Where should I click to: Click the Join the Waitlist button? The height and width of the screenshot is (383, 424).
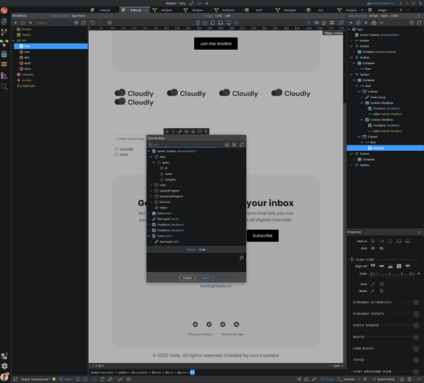tap(215, 44)
